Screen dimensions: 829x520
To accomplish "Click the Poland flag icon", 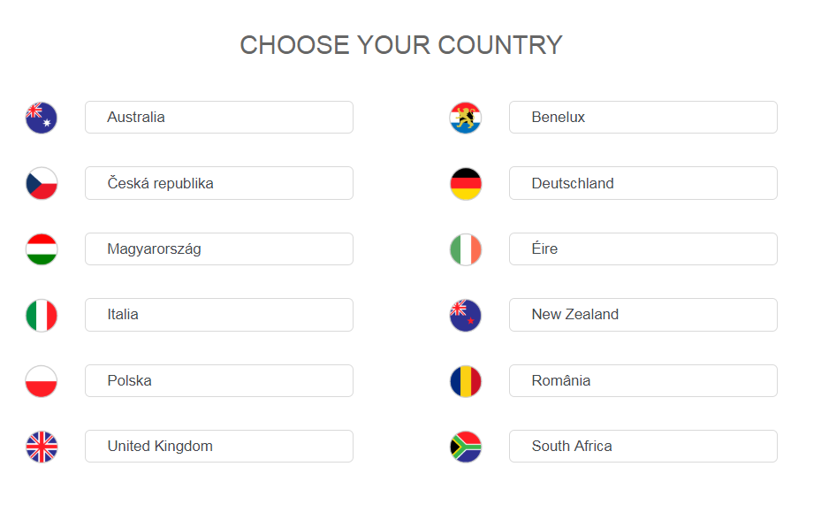I will pos(42,381).
